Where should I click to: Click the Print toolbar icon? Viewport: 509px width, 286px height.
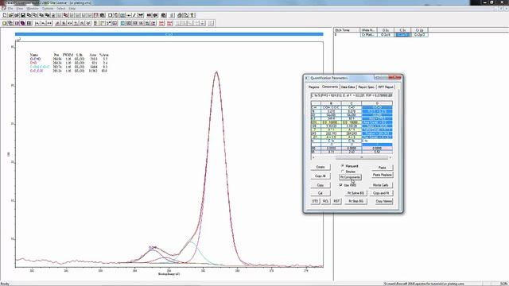[x=180, y=15]
